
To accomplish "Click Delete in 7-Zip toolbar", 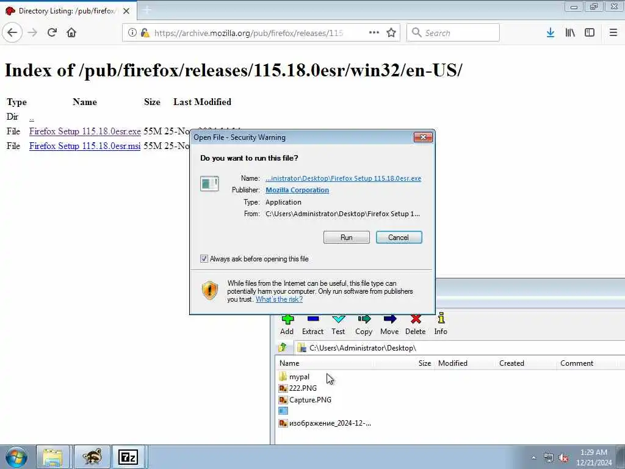I will coord(415,325).
